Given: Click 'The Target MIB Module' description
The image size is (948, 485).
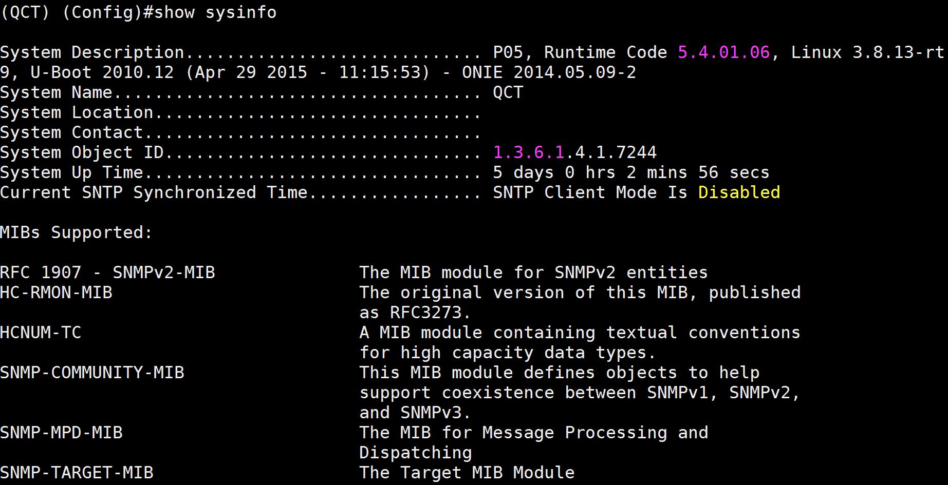Looking at the screenshot, I should pos(467,473).
